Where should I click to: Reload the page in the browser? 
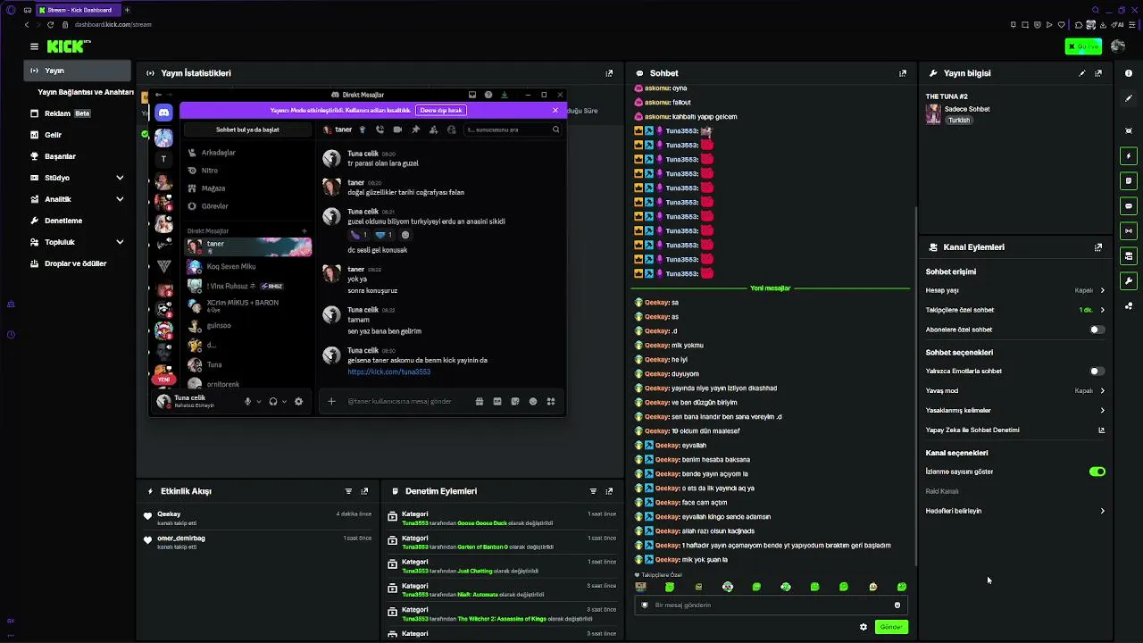(x=50, y=24)
